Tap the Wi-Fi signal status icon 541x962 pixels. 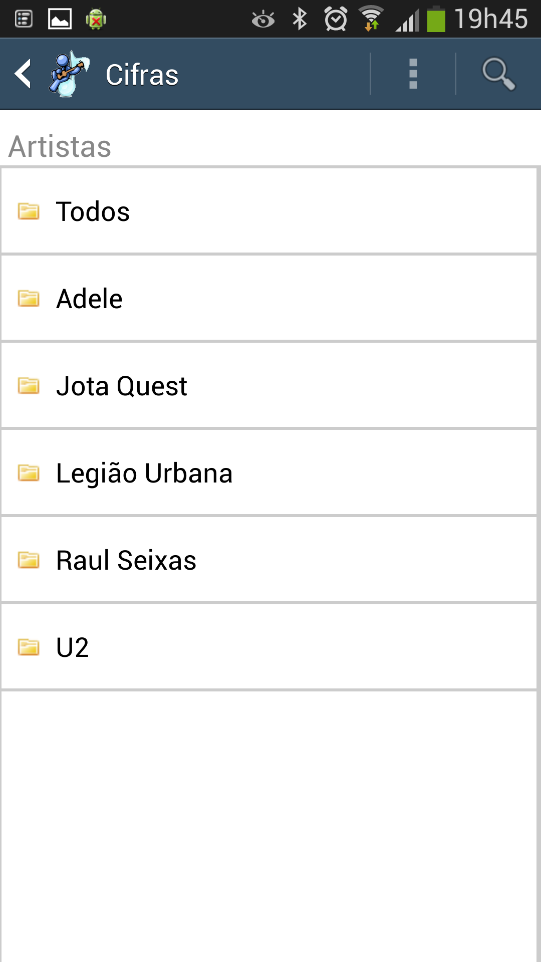coord(371,19)
